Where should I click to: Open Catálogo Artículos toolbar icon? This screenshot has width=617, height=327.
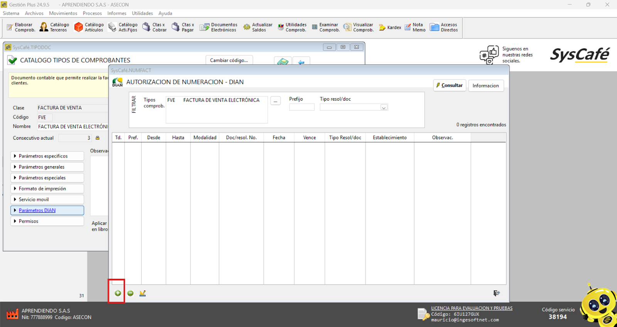tap(89, 27)
